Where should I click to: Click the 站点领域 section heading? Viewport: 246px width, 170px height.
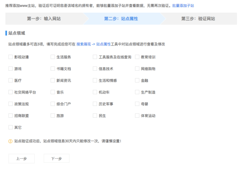[x=17, y=33]
